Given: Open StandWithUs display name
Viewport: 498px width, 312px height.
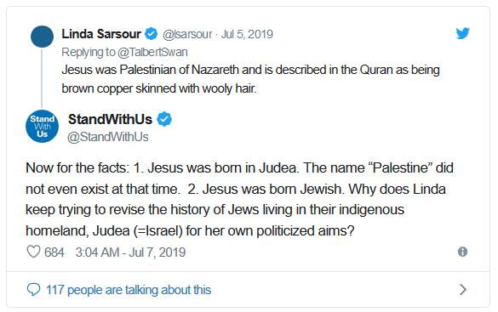Looking at the screenshot, I should click(x=110, y=120).
